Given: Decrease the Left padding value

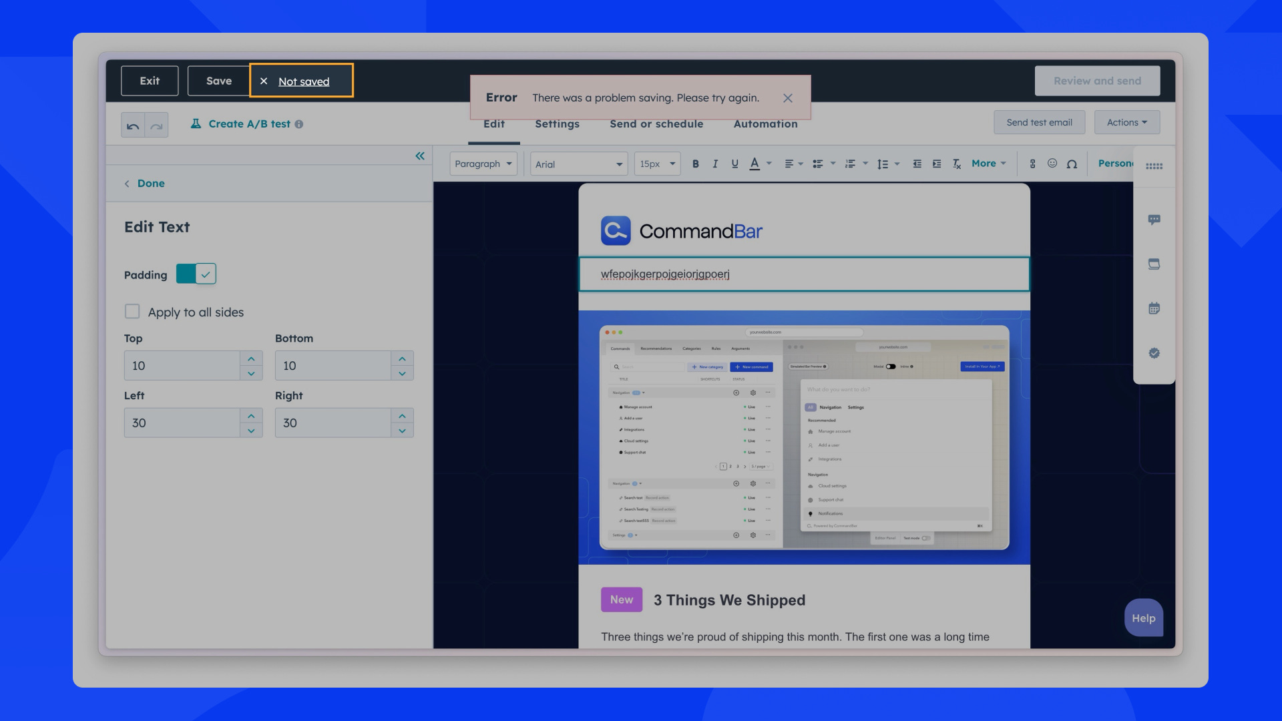Looking at the screenshot, I should (x=251, y=431).
